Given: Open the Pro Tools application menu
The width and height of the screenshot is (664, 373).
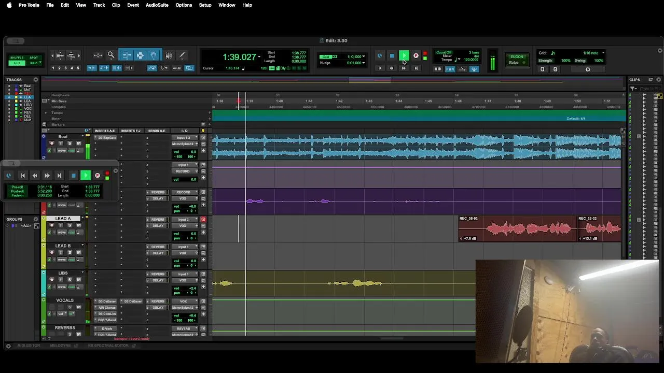Looking at the screenshot, I should pos(29,5).
